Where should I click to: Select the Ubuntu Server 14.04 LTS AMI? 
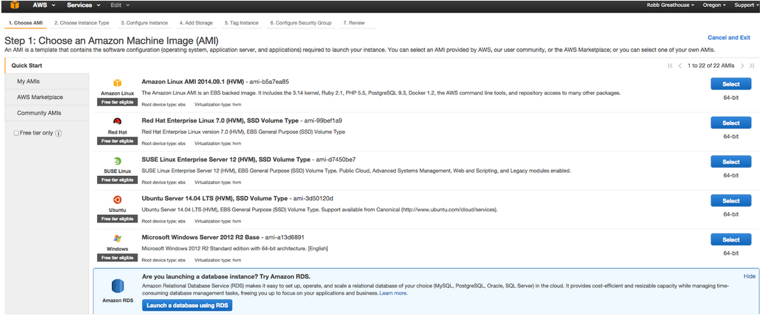pyautogui.click(x=731, y=201)
